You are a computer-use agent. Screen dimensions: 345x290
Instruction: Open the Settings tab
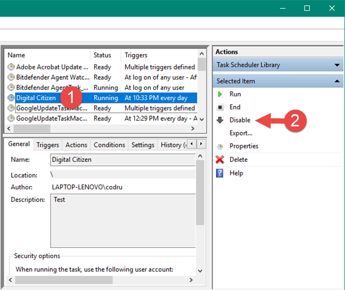click(143, 145)
